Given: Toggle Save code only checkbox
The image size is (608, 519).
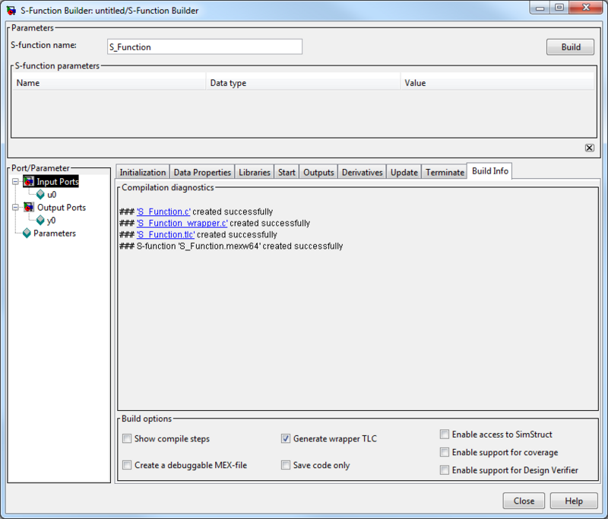Looking at the screenshot, I should pos(286,465).
